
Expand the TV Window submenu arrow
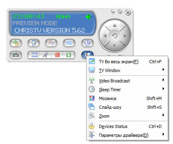pyautogui.click(x=163, y=70)
